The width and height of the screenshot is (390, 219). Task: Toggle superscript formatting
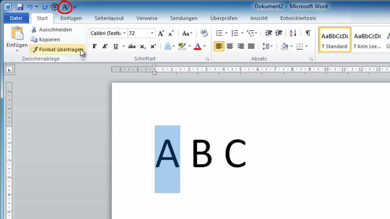(153, 46)
